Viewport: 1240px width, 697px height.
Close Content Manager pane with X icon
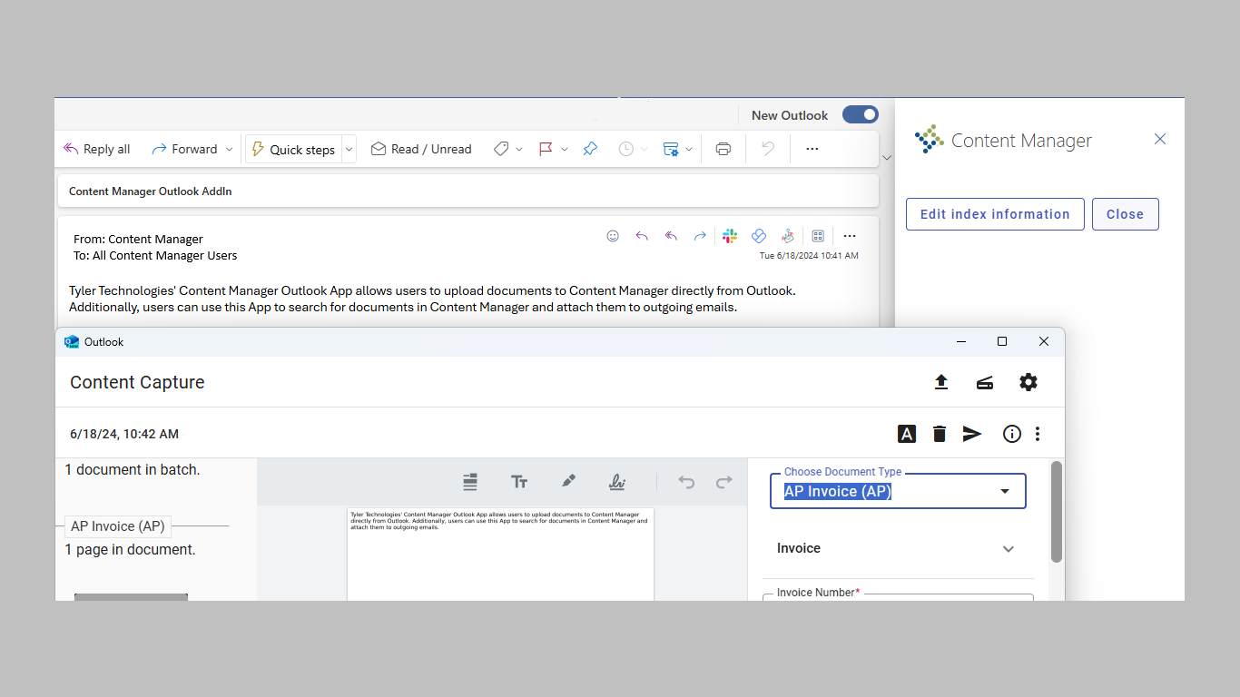[x=1160, y=139]
